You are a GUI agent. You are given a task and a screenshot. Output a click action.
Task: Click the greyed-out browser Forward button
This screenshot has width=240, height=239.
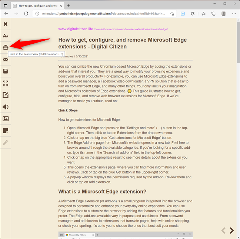pos(16,14)
